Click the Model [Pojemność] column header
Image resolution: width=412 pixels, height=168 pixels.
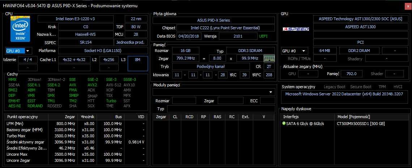(371, 117)
